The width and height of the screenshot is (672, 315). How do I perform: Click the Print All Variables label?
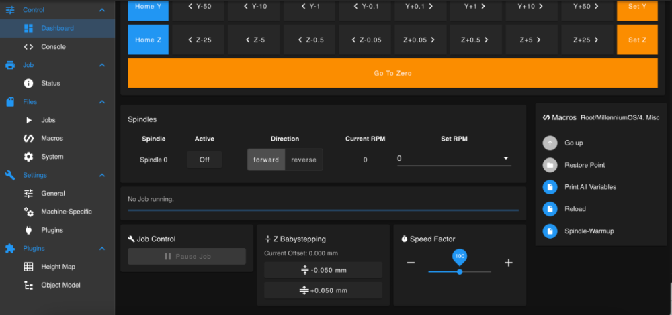[x=591, y=187]
